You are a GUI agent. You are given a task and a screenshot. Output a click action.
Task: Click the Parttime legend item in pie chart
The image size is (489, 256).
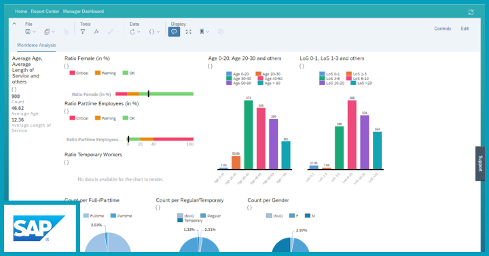[122, 216]
